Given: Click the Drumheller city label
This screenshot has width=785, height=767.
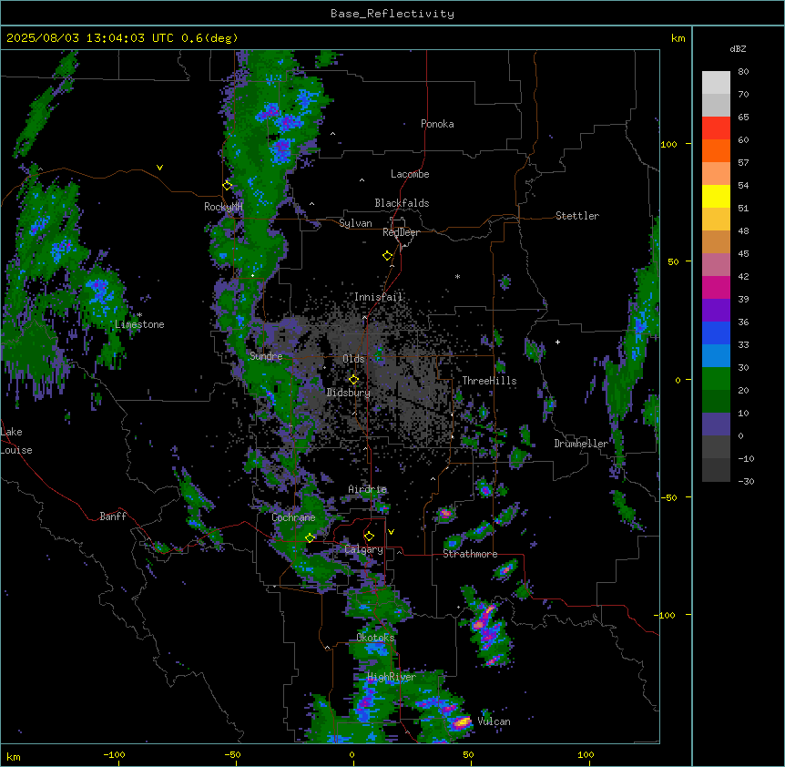Looking at the screenshot, I should (581, 444).
